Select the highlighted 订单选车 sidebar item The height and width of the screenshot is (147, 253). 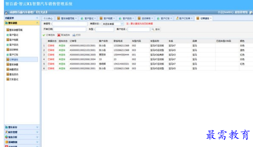tap(22, 60)
